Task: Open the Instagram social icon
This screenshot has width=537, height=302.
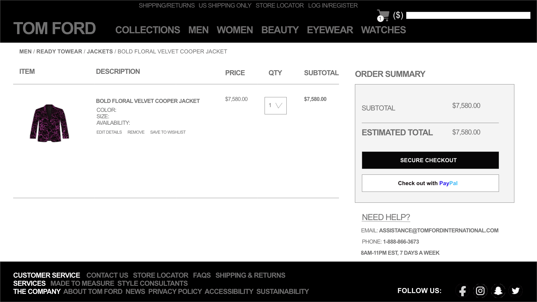Action: (480, 291)
